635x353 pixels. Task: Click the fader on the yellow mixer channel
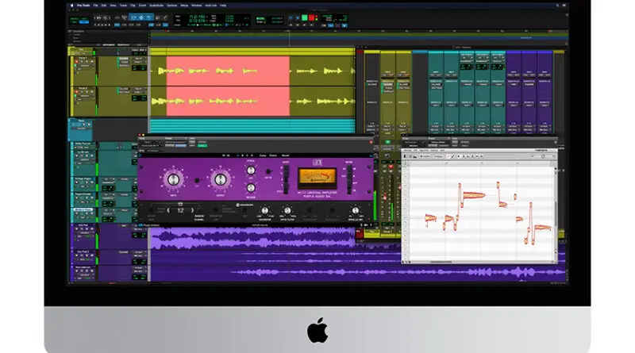click(385, 198)
